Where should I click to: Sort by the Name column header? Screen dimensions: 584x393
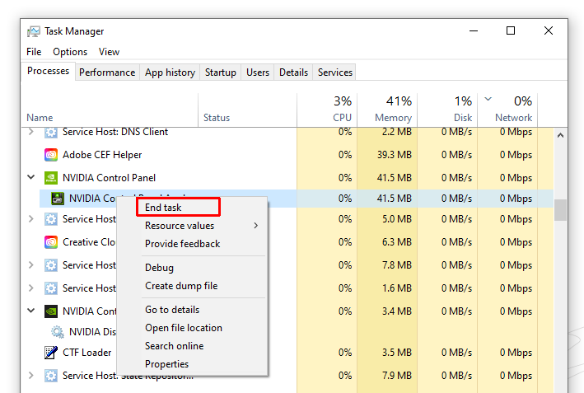click(110, 110)
